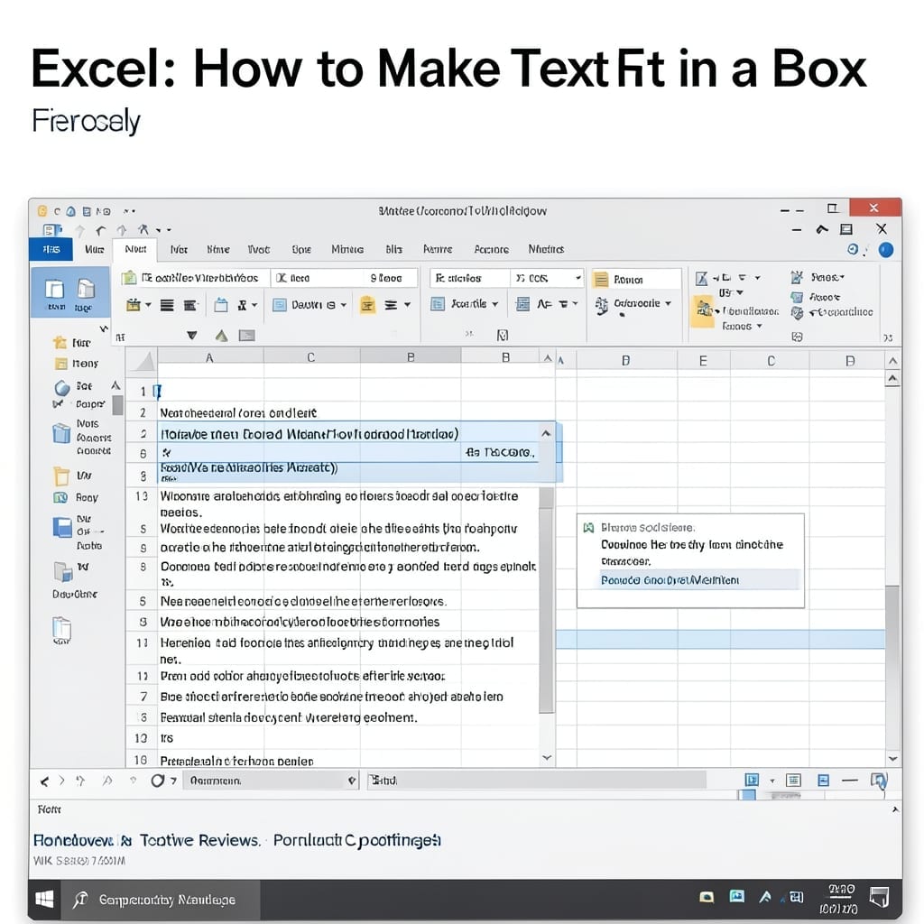Image resolution: width=924 pixels, height=924 pixels.
Task: Open dropdown arrow next to the Dauun button
Action: click(x=343, y=305)
